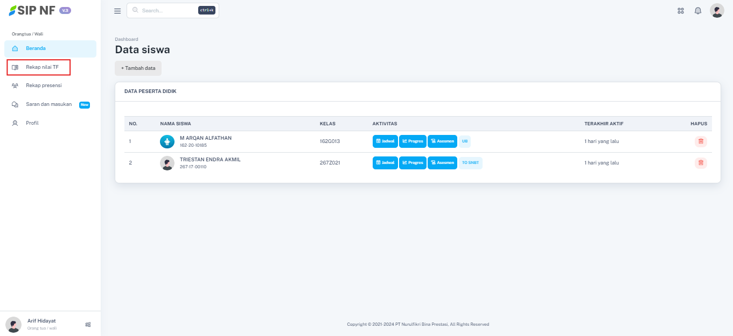Open the notifications bell
The image size is (733, 336).
pos(698,11)
